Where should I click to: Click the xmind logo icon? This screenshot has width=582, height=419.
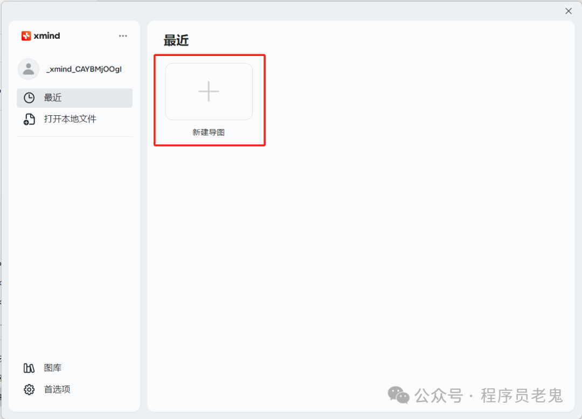(26, 36)
